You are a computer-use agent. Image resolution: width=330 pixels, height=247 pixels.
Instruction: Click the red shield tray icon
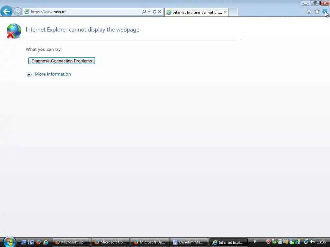[x=268, y=242]
